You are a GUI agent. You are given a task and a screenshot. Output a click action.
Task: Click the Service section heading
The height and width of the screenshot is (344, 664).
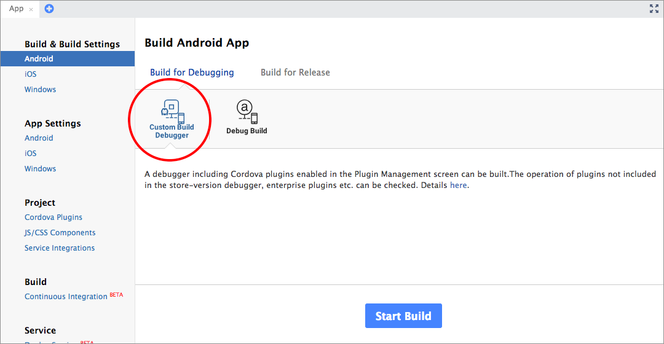click(x=40, y=330)
